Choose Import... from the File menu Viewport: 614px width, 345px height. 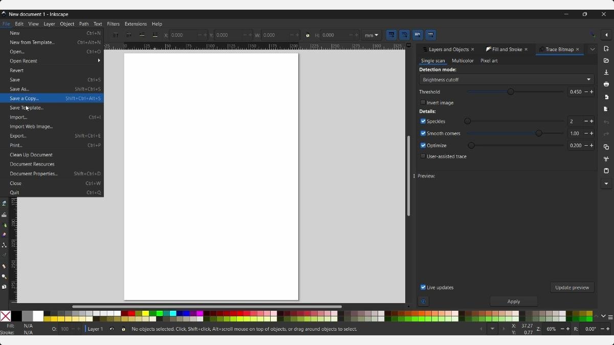[52, 117]
